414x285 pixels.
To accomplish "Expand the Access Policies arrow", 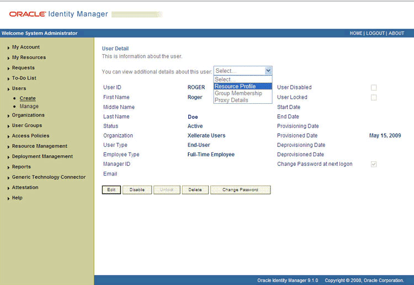I will point(8,136).
